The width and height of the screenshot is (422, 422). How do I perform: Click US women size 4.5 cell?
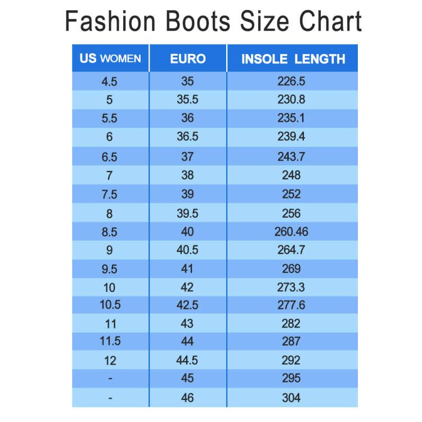pos(110,81)
